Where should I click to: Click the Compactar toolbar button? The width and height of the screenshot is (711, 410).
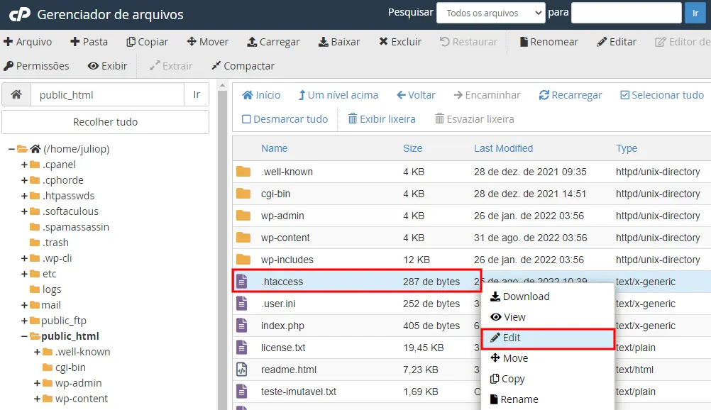pyautogui.click(x=243, y=66)
